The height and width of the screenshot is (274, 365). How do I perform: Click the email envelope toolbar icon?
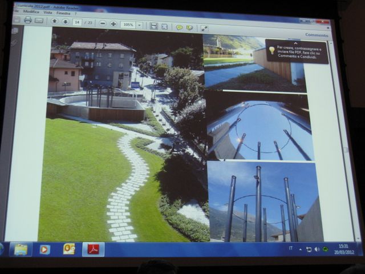[39, 21]
